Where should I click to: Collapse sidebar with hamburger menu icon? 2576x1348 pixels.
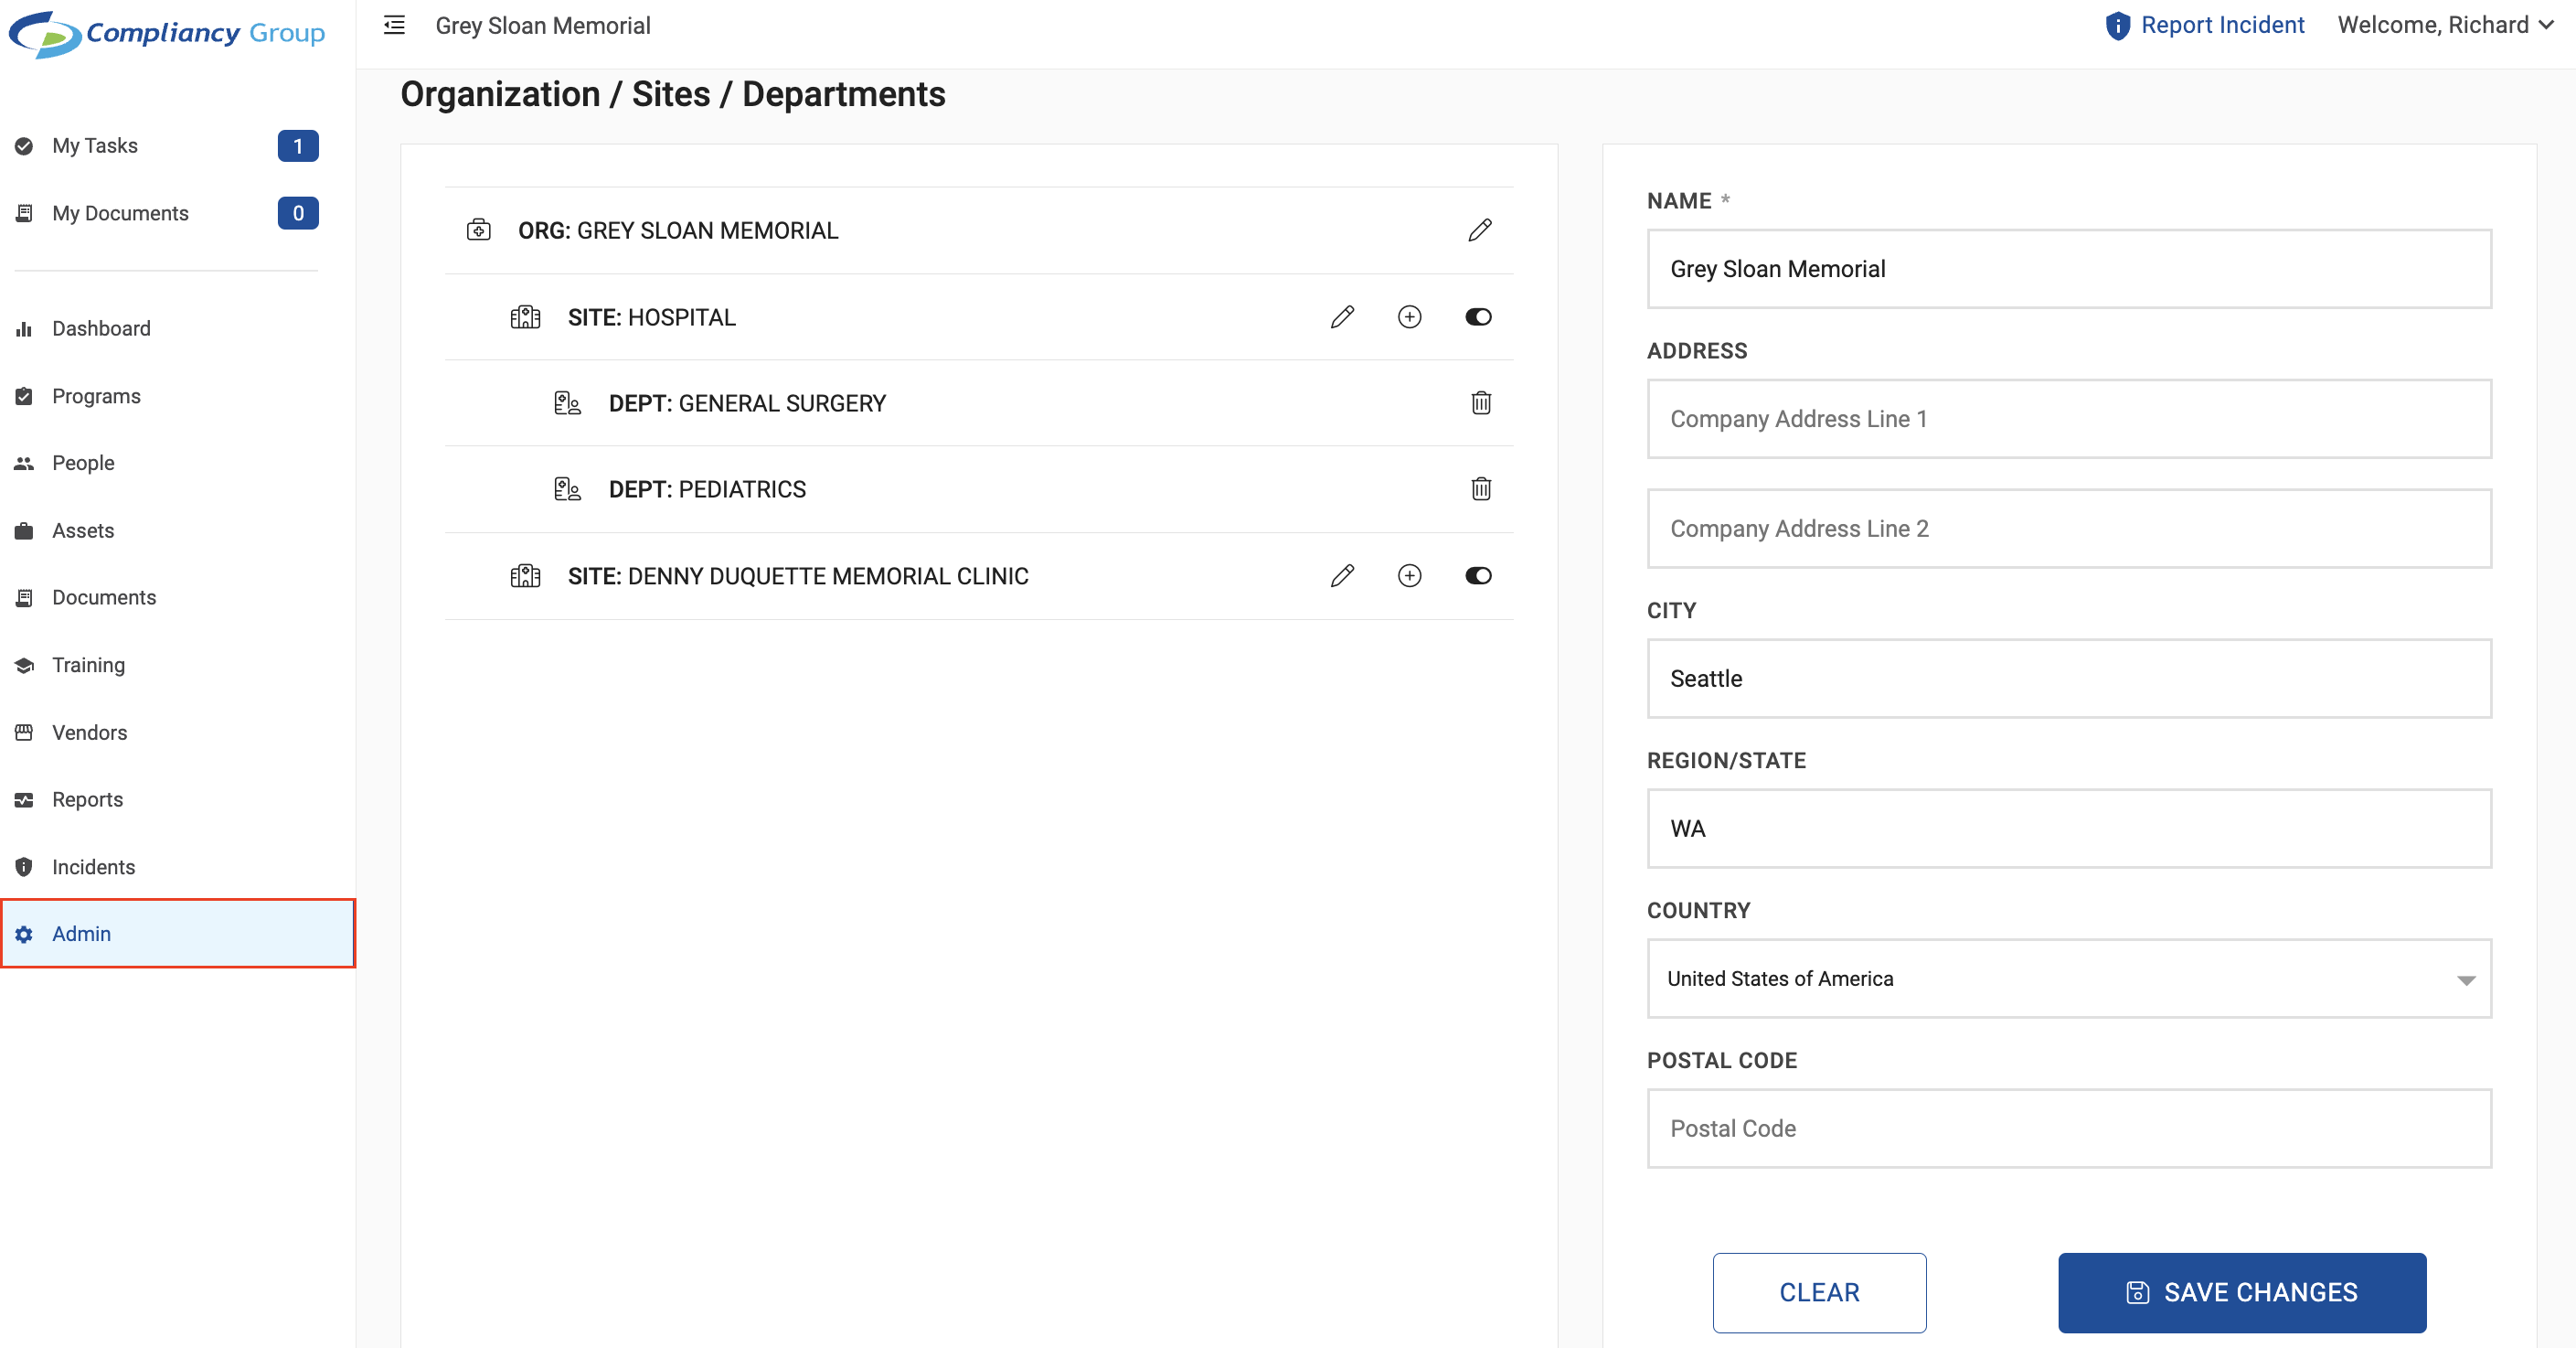click(394, 26)
